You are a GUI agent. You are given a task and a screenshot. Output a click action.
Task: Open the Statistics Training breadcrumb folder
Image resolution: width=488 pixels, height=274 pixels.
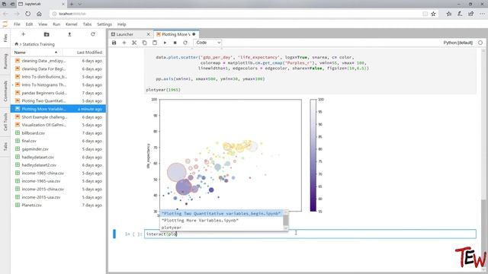(39, 44)
